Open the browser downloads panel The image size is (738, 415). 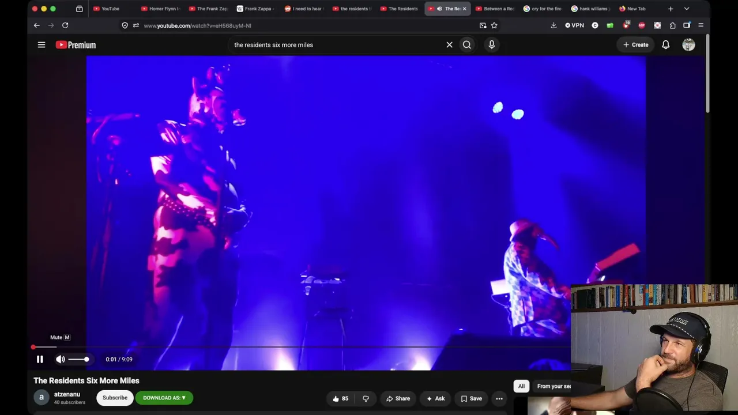[x=553, y=25]
